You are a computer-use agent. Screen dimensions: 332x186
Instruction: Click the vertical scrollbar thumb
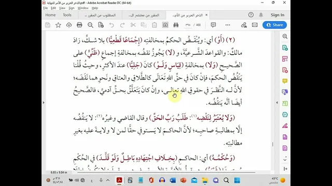coord(273,144)
